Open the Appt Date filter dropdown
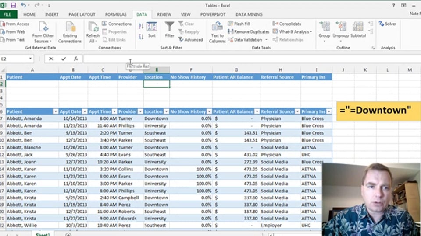 (x=85, y=111)
